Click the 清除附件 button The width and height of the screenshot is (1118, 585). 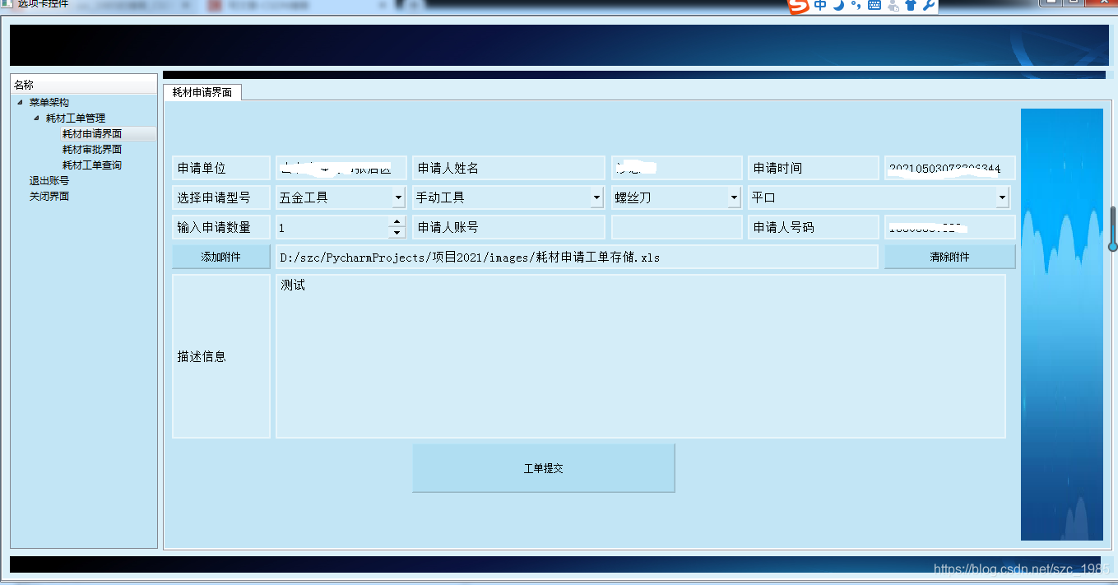point(950,257)
